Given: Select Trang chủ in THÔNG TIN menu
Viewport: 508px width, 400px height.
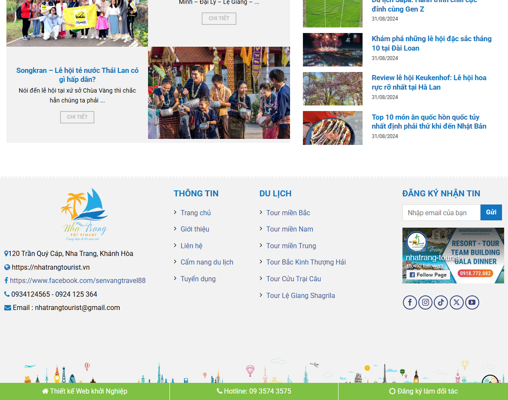Looking at the screenshot, I should click(195, 212).
